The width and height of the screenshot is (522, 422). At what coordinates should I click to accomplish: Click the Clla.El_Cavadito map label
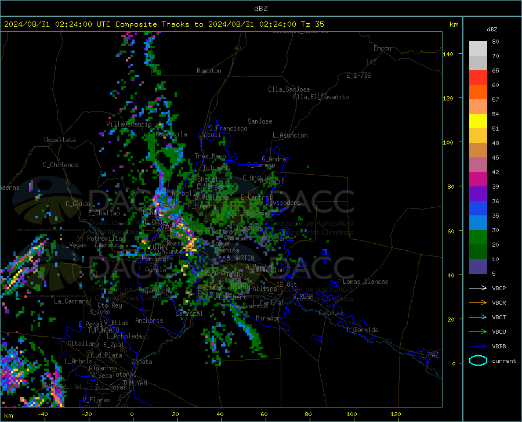tap(321, 97)
